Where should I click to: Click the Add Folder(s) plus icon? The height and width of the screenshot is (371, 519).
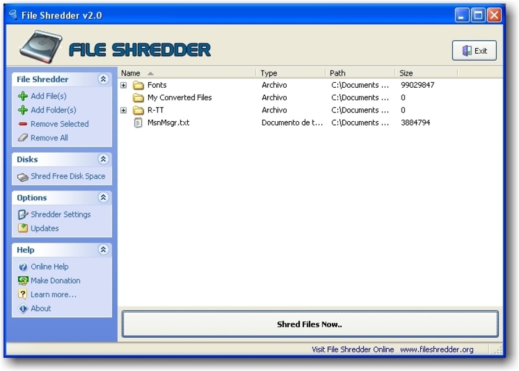(23, 110)
